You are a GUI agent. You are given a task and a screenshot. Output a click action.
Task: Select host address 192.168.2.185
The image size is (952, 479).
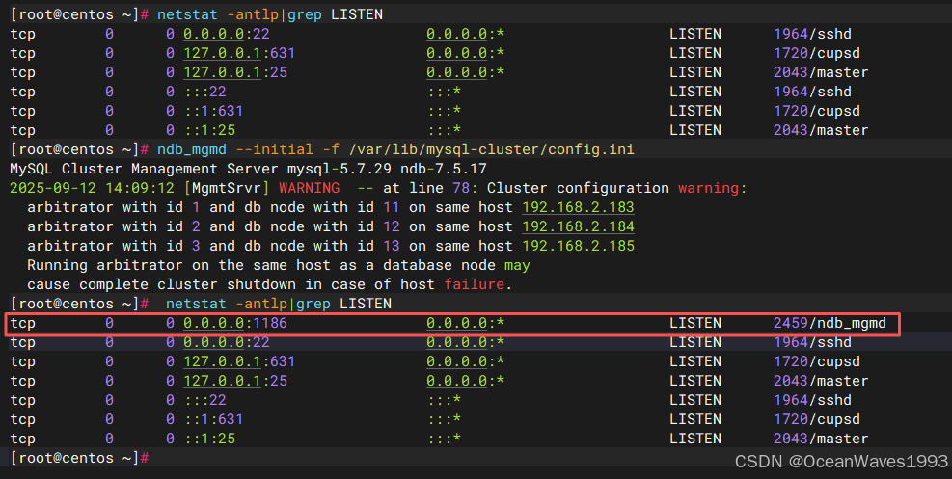578,246
